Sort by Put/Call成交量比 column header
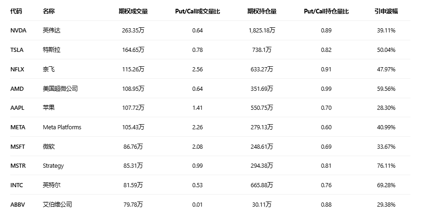The height and width of the screenshot is (215, 423). point(197,11)
